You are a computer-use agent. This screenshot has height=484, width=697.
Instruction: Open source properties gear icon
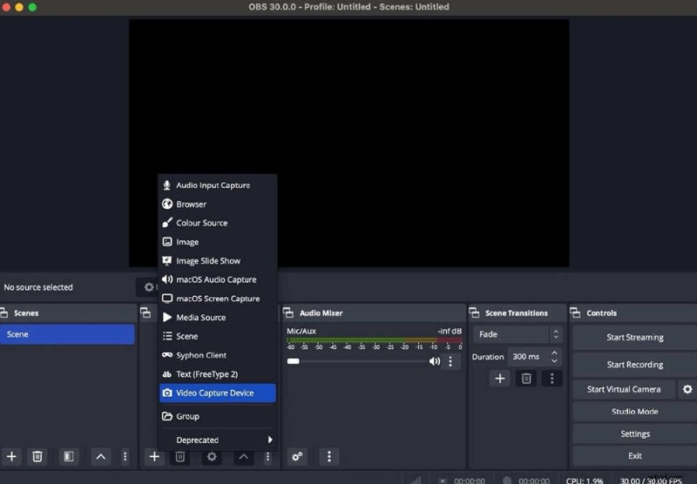coord(211,456)
